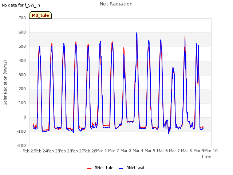The image size is (233, 175).
Task: Click the Mar 7 x-axis date label
Action: 174,151
